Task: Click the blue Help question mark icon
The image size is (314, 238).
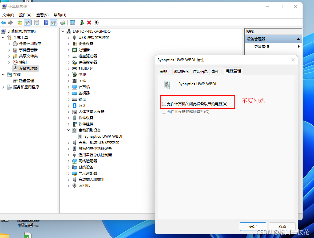Action: [x=46, y=23]
